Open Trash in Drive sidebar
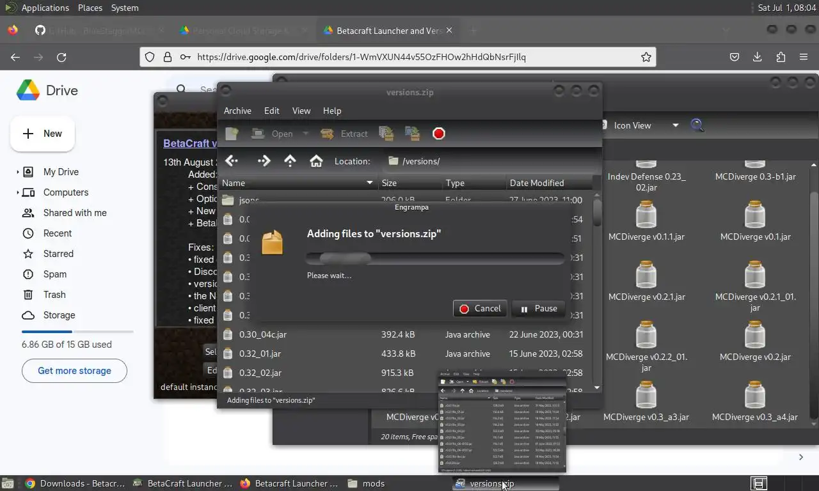Screen dimensions: 819x491 [54, 295]
